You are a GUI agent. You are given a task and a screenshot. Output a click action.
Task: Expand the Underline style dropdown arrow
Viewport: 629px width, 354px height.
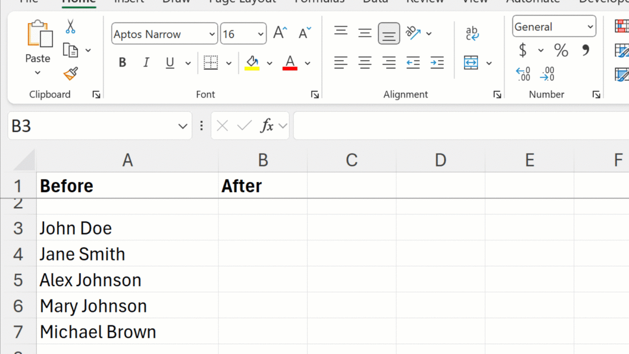pos(188,63)
